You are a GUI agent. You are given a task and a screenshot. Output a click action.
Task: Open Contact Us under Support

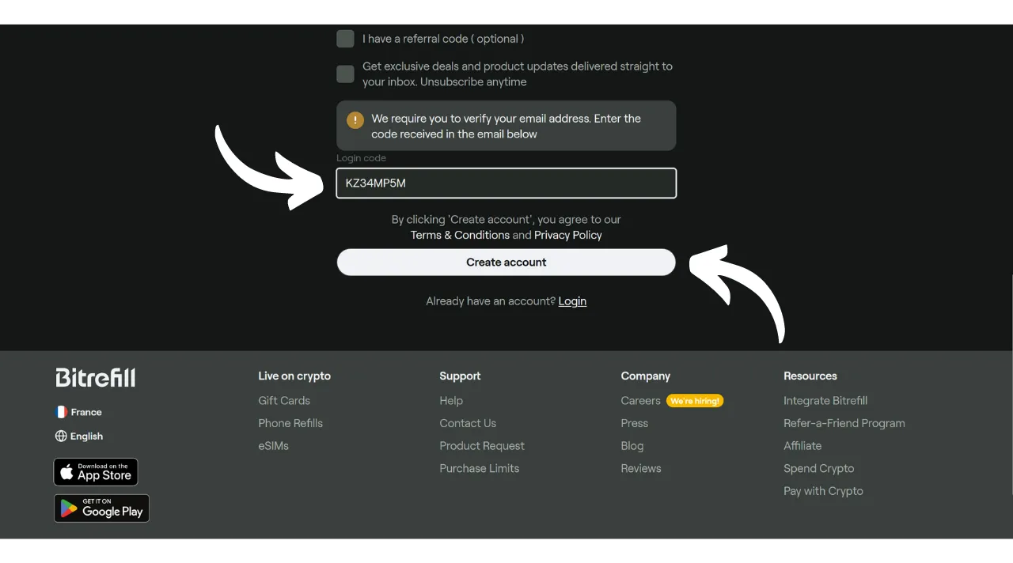point(468,424)
